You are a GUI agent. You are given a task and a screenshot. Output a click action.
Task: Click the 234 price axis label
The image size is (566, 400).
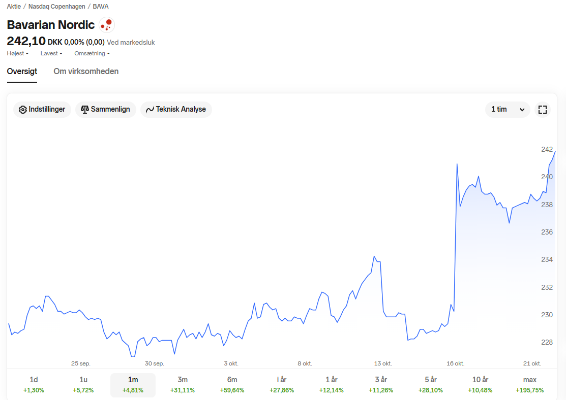coord(547,259)
